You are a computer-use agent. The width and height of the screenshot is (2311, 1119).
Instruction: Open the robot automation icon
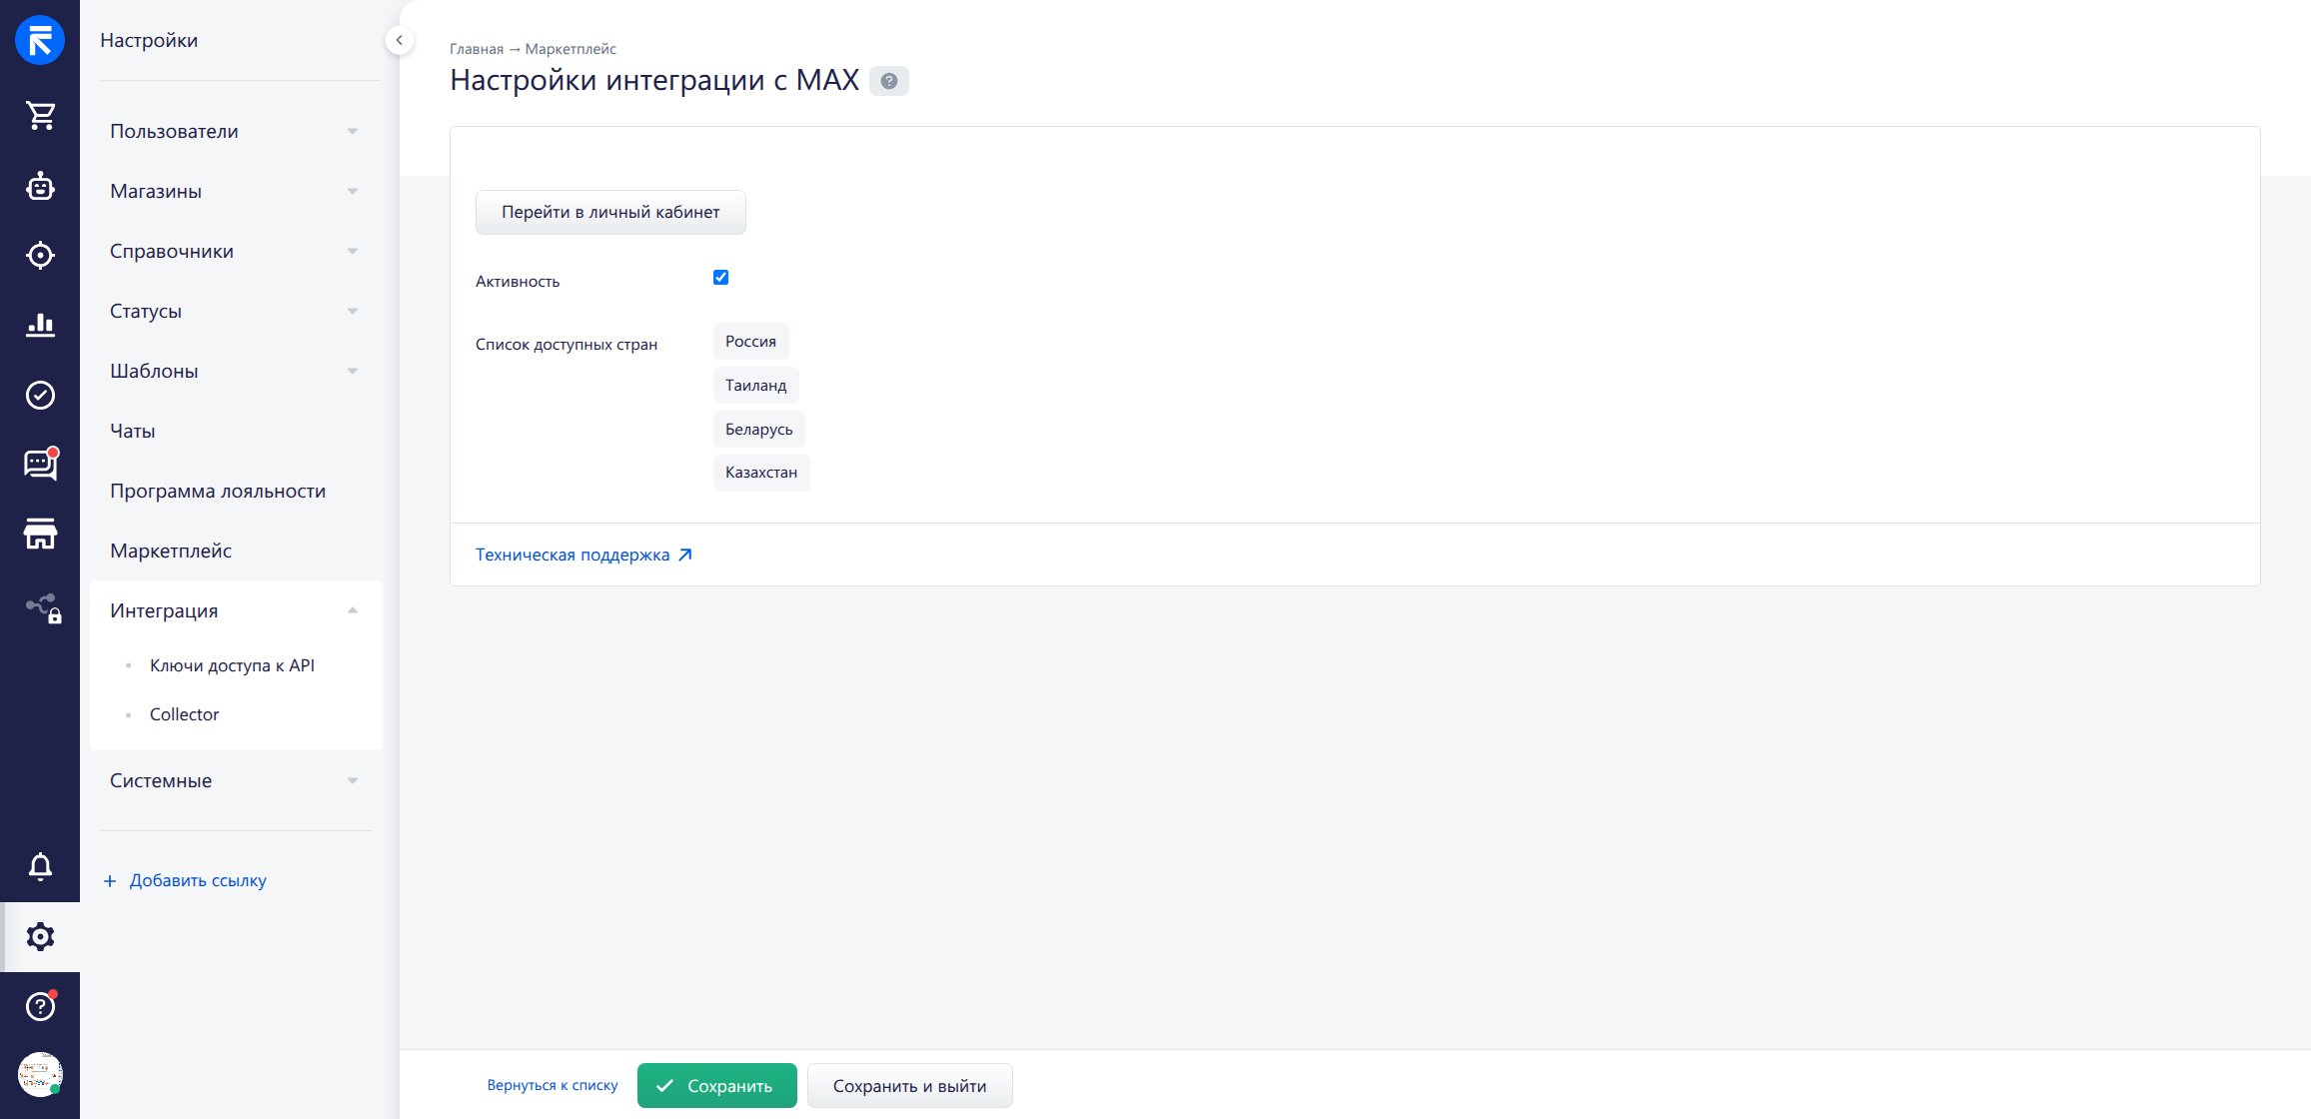point(40,186)
